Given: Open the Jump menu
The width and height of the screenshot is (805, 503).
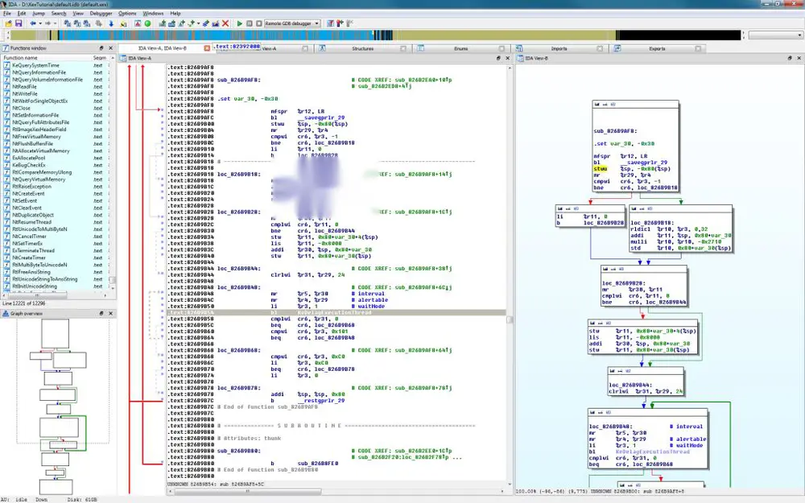Looking at the screenshot, I should pos(39,14).
